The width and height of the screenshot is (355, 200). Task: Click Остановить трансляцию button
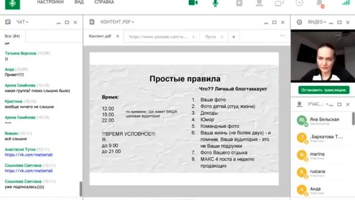324,90
